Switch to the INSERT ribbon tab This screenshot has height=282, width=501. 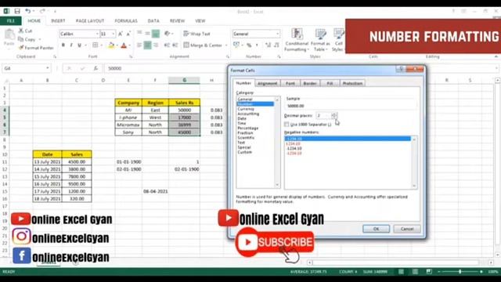pos(58,21)
